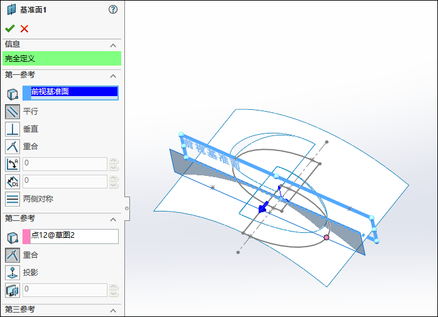Toggle the 投影 project constraint
The width and height of the screenshot is (438, 317).
12,273
